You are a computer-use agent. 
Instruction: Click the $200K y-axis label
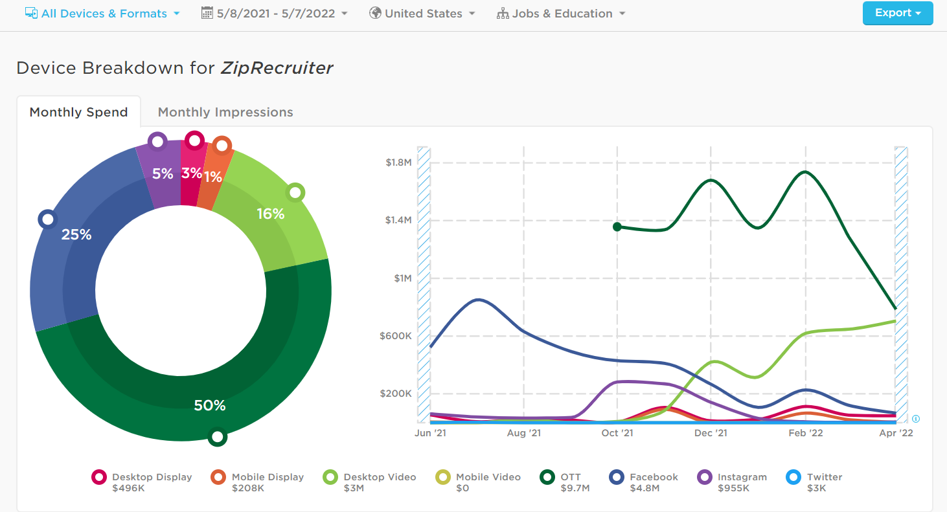(x=396, y=394)
